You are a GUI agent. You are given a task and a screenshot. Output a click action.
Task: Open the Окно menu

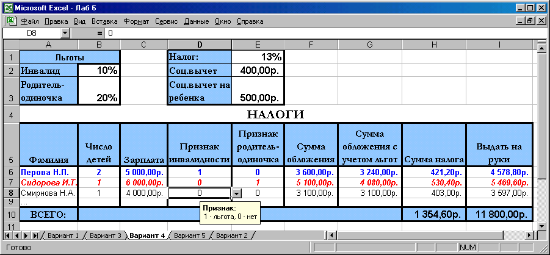[223, 21]
